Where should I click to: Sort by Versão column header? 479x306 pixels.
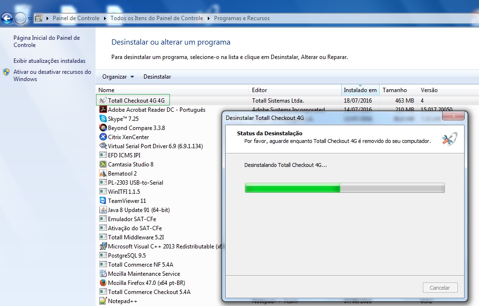[448, 90]
